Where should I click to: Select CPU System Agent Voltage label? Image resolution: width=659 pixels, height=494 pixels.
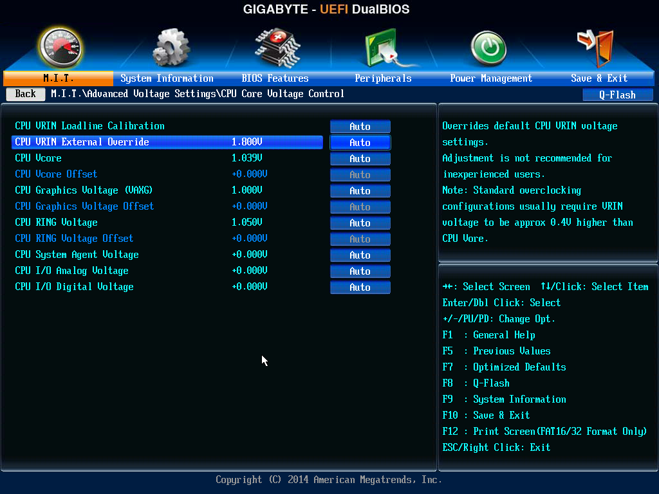tap(77, 255)
